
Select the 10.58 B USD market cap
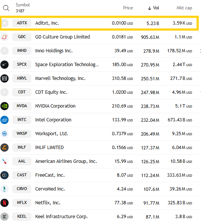click(x=181, y=161)
